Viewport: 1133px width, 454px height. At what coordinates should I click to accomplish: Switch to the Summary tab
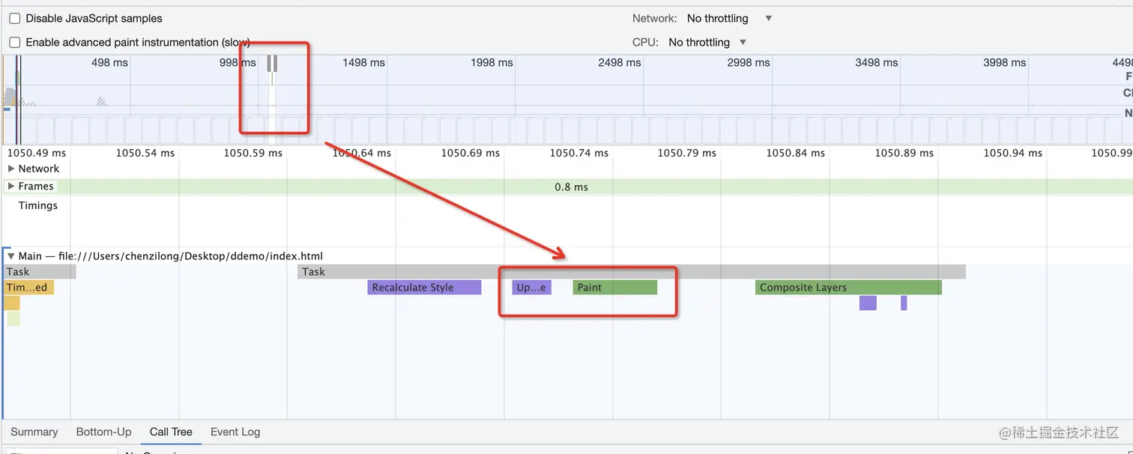[x=34, y=432]
